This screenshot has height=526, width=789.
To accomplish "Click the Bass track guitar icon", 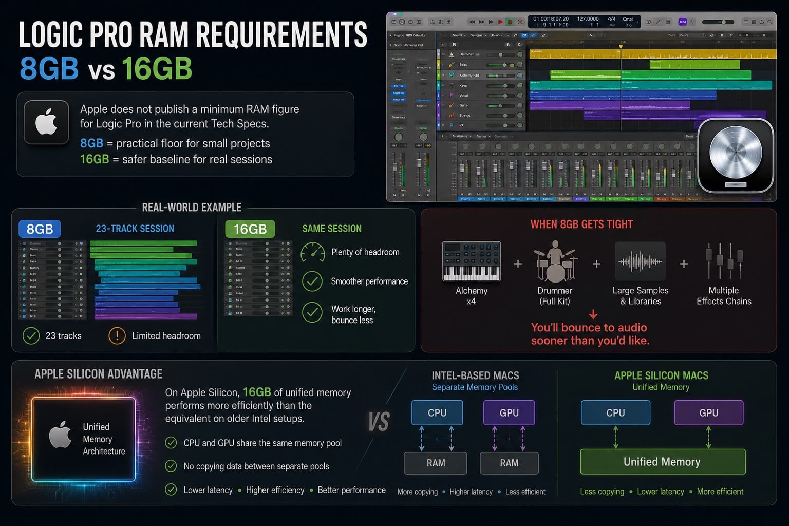I will point(452,65).
